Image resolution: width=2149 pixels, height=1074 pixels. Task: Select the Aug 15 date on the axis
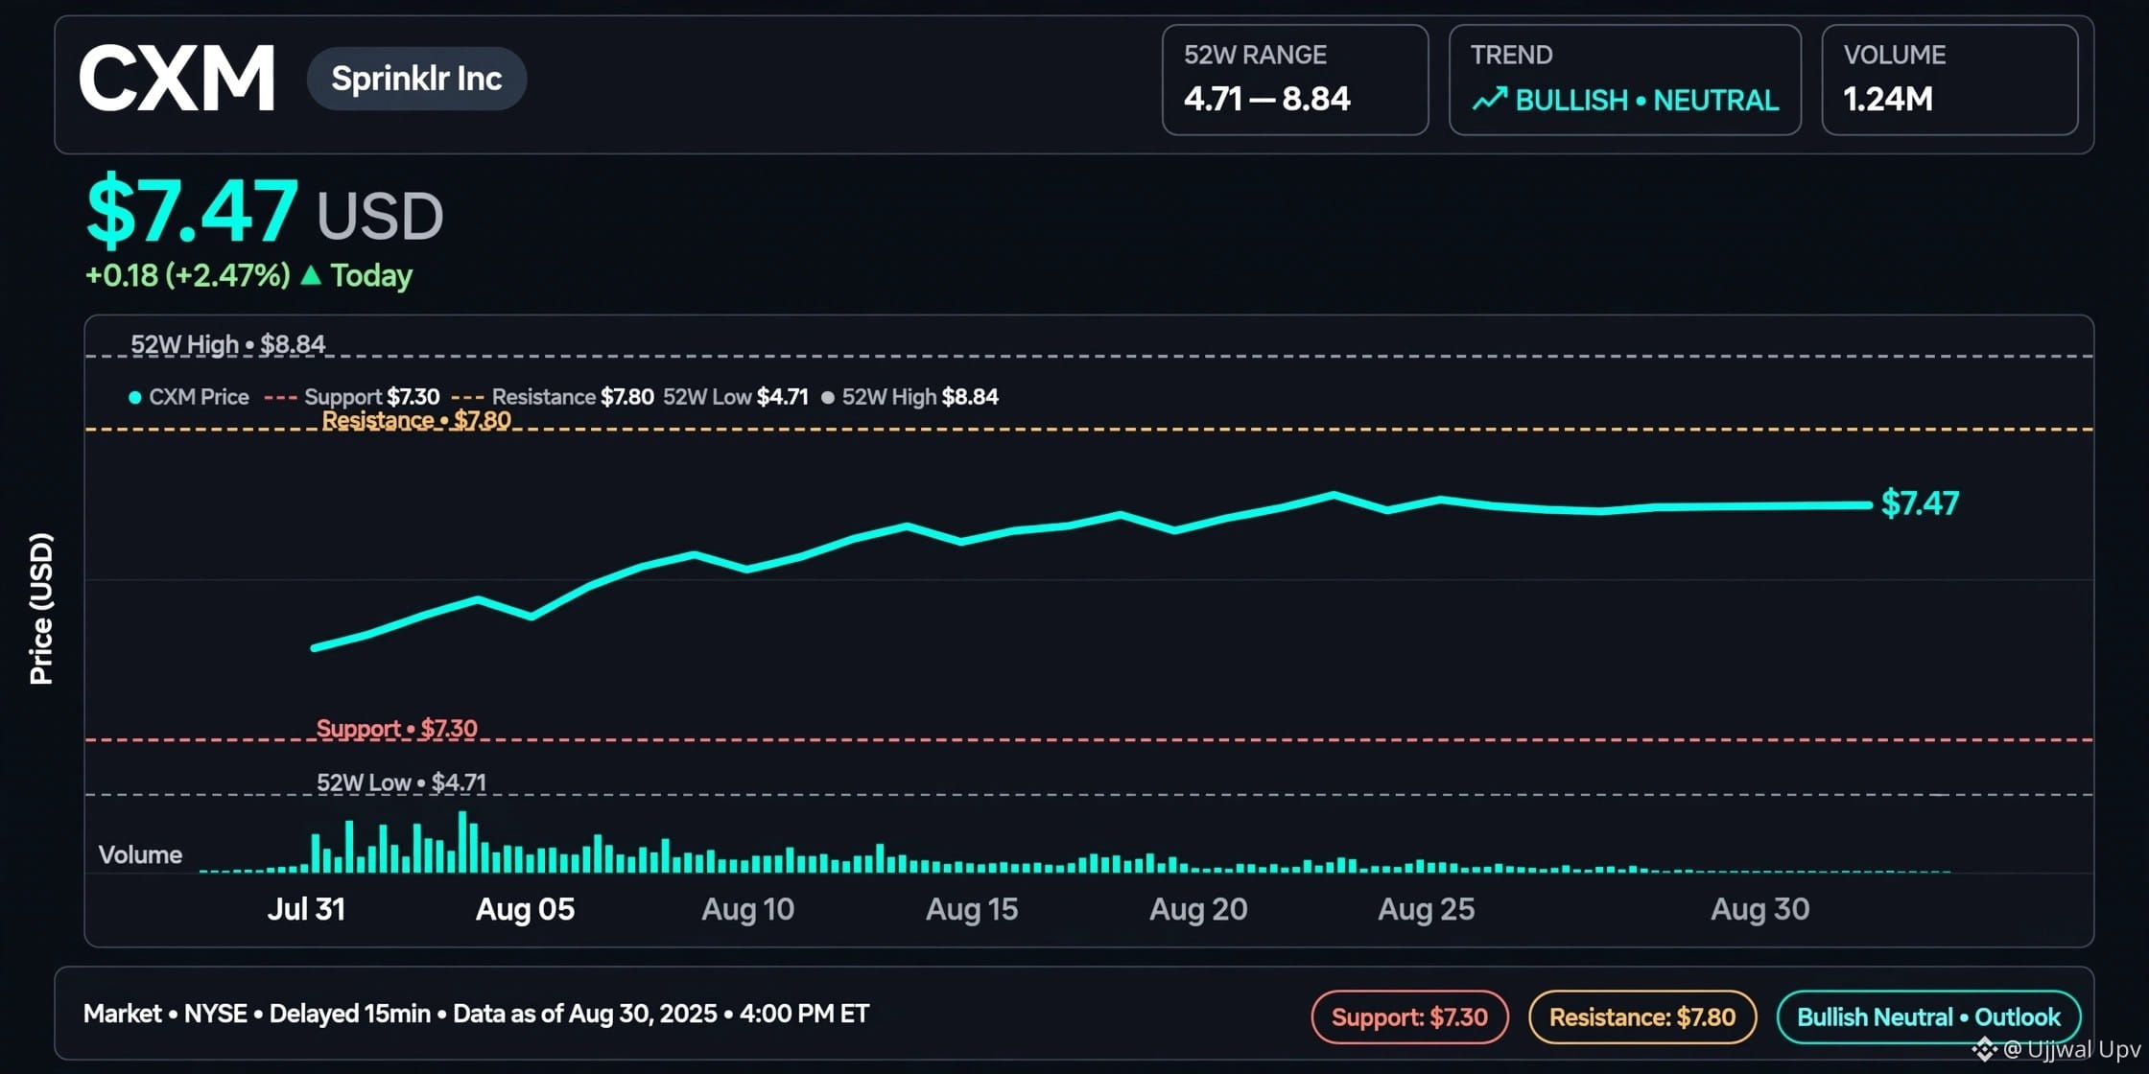(x=972, y=909)
